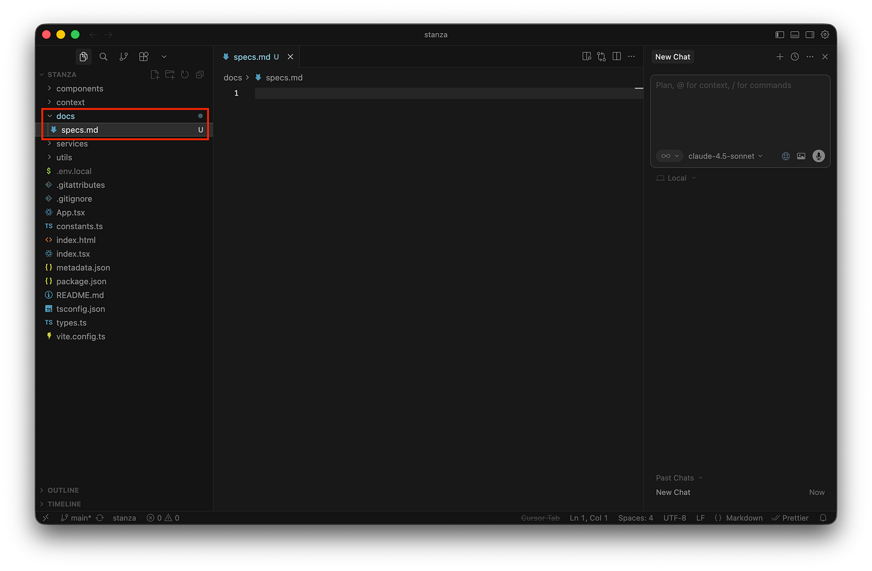Screen dimensions: 872x571
Task: Refresh the Stanza file explorer
Action: coord(184,74)
